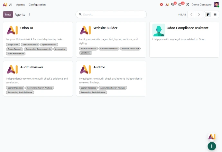Image resolution: width=222 pixels, height=152 pixels.
Task: Open the floating AI chat button
Action: [212, 137]
